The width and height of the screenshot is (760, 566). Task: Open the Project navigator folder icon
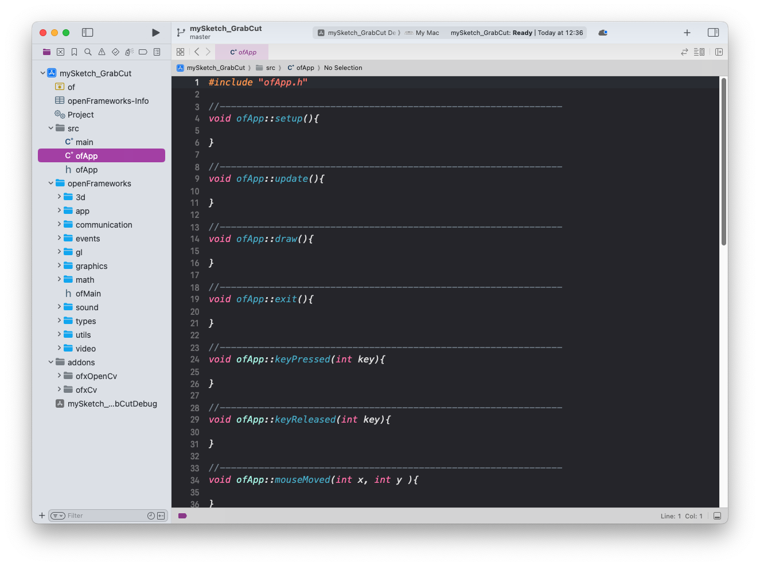click(x=46, y=52)
